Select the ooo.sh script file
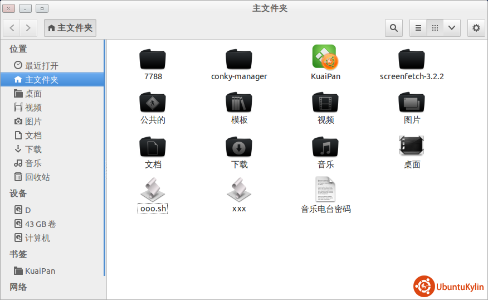This screenshot has height=300, width=488. pyautogui.click(x=153, y=191)
